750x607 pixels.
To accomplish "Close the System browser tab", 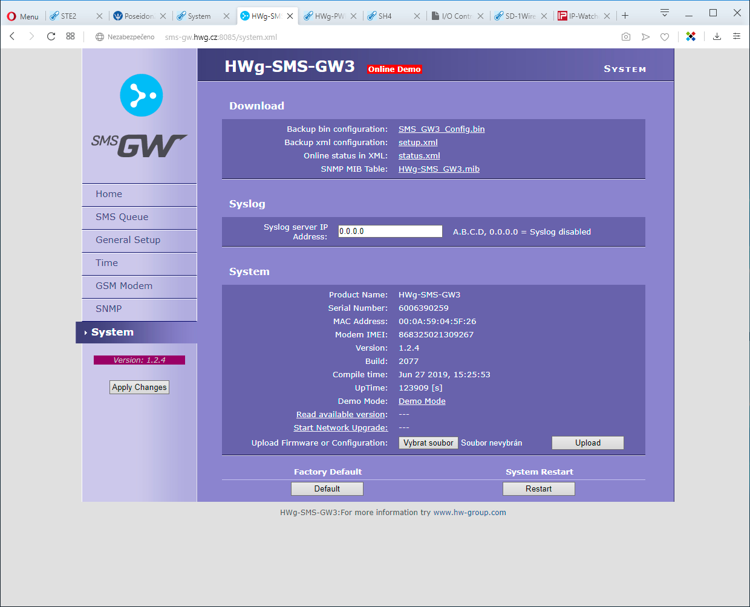I will (x=226, y=16).
